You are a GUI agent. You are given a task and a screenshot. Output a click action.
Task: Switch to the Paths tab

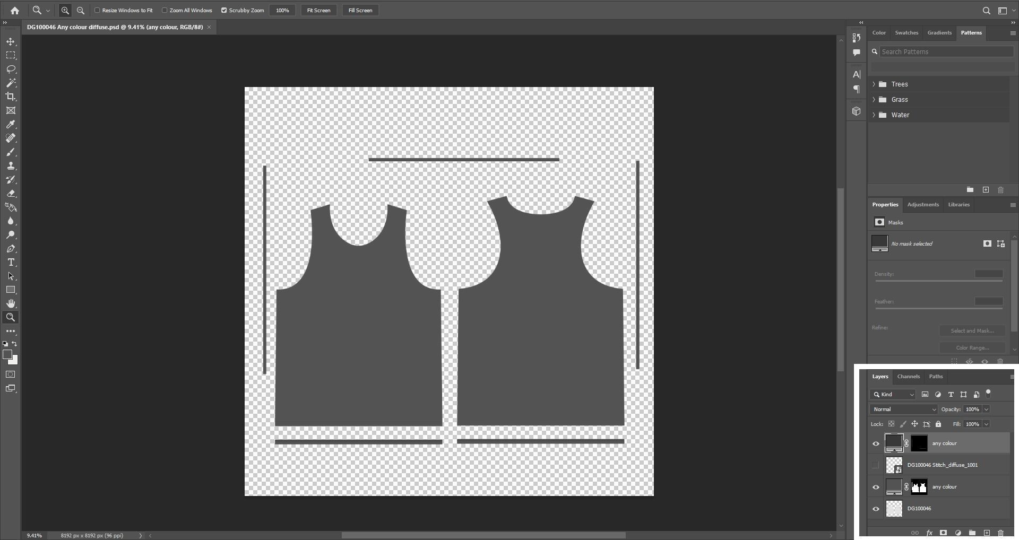[x=936, y=376]
